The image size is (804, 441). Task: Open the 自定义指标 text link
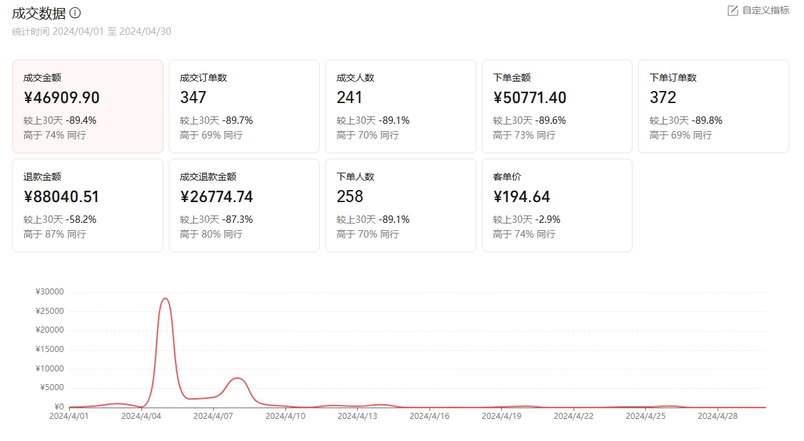tap(766, 11)
